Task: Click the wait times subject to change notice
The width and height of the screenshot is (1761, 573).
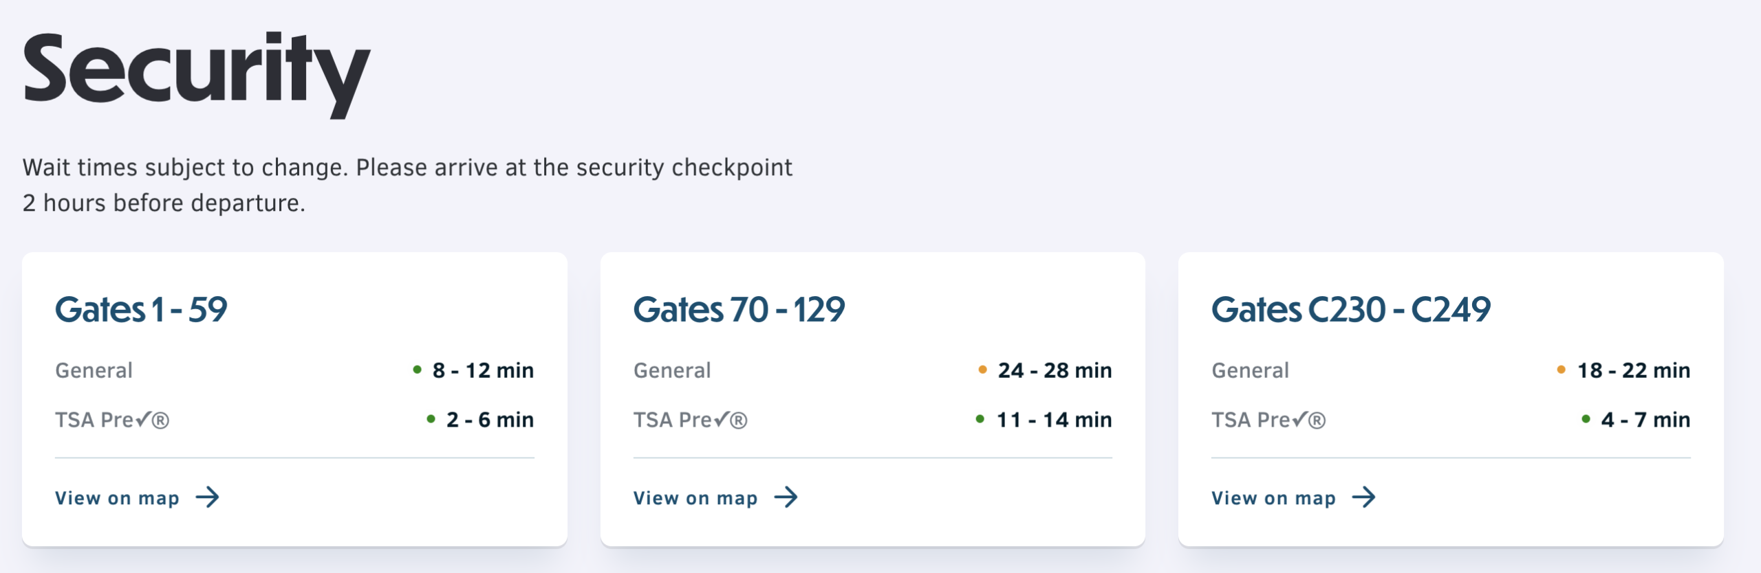Action: coord(407,185)
